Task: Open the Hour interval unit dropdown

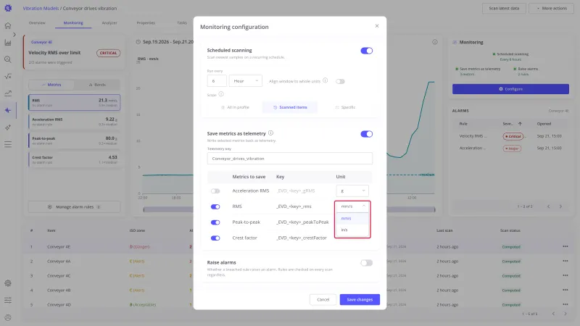Action: pos(246,81)
